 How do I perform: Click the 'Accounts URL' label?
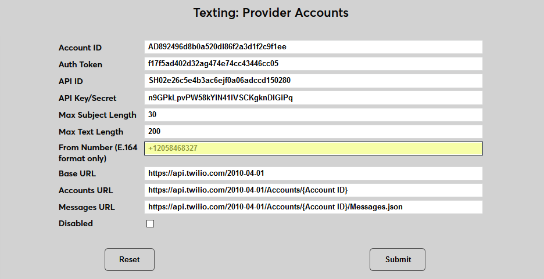tap(85, 190)
